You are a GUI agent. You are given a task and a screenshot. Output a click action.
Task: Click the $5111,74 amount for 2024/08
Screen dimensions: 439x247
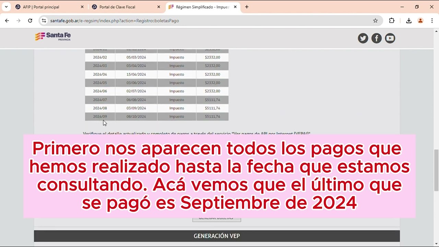pos(212,108)
